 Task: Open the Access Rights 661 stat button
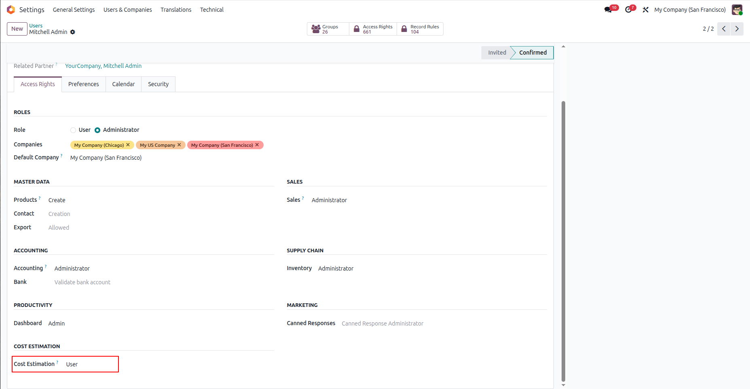373,29
